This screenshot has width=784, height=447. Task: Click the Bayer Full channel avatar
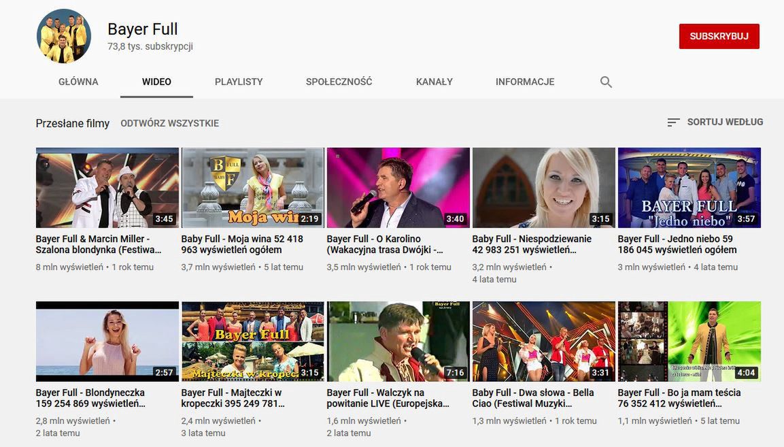[x=63, y=36]
